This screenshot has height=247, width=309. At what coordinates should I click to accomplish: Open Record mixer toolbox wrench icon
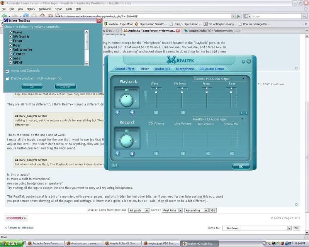(x=117, y=153)
